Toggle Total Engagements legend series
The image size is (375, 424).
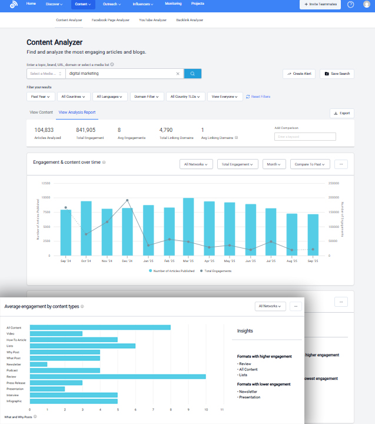217,271
